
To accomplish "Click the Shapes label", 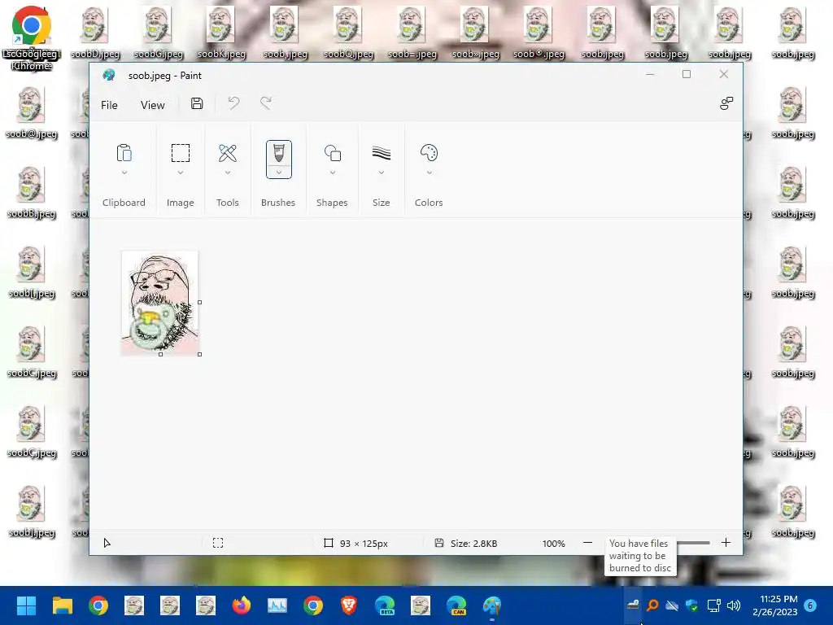I will tap(332, 203).
